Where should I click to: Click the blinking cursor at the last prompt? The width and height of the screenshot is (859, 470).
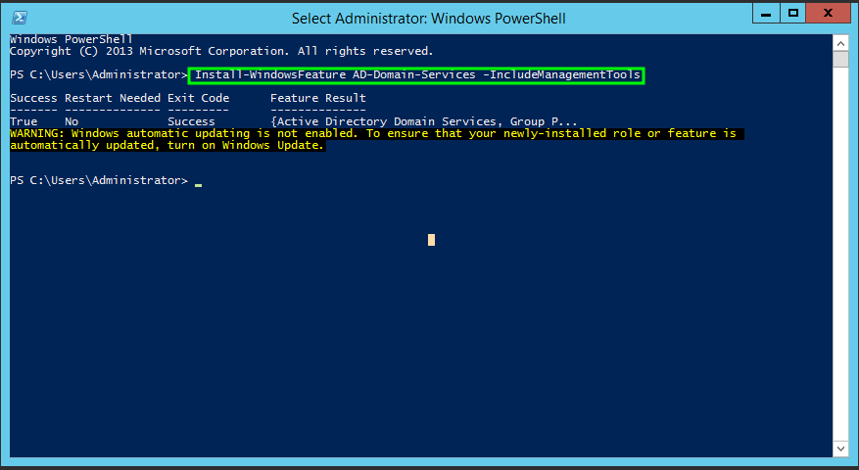[198, 182]
